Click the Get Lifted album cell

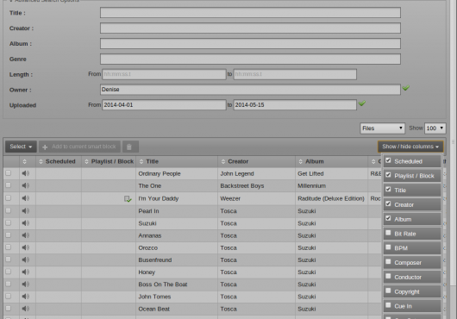point(310,173)
